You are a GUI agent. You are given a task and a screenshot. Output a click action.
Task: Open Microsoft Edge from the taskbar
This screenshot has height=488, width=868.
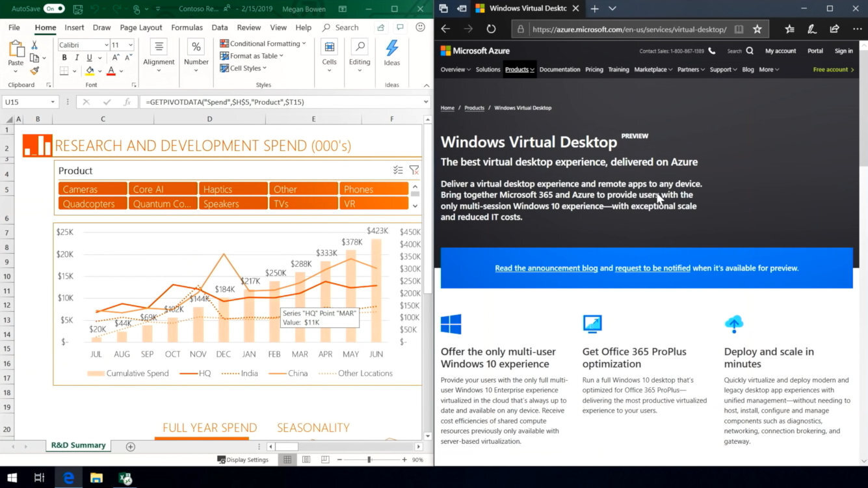point(68,477)
